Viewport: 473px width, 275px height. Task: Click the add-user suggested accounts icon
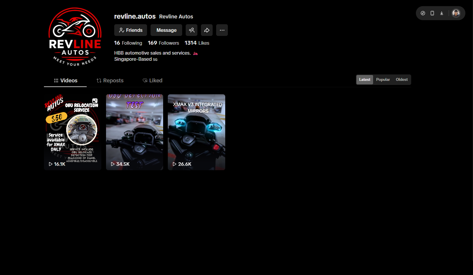[x=192, y=30]
